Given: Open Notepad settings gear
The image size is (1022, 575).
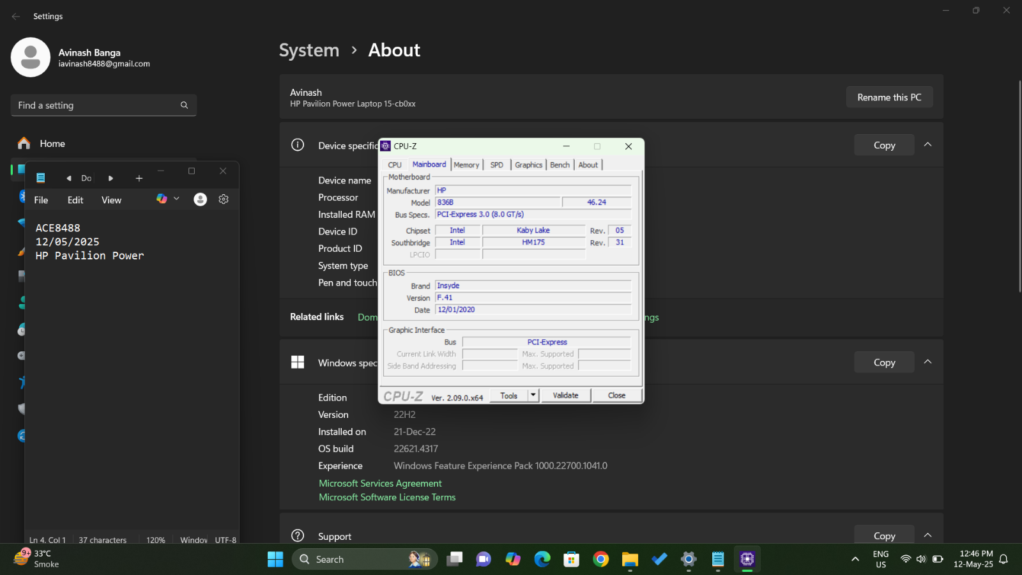Looking at the screenshot, I should click(224, 199).
